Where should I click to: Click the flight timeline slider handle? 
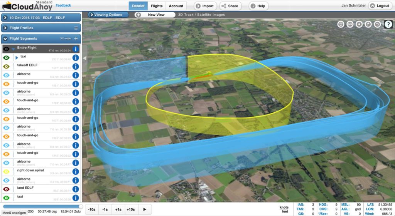click(x=80, y=207)
